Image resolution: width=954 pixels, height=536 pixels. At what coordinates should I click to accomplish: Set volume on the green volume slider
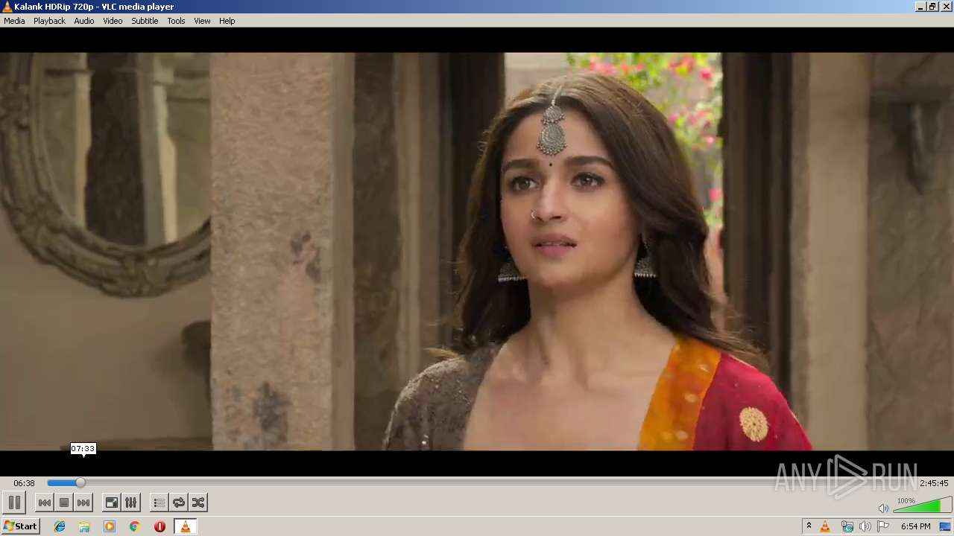point(922,505)
